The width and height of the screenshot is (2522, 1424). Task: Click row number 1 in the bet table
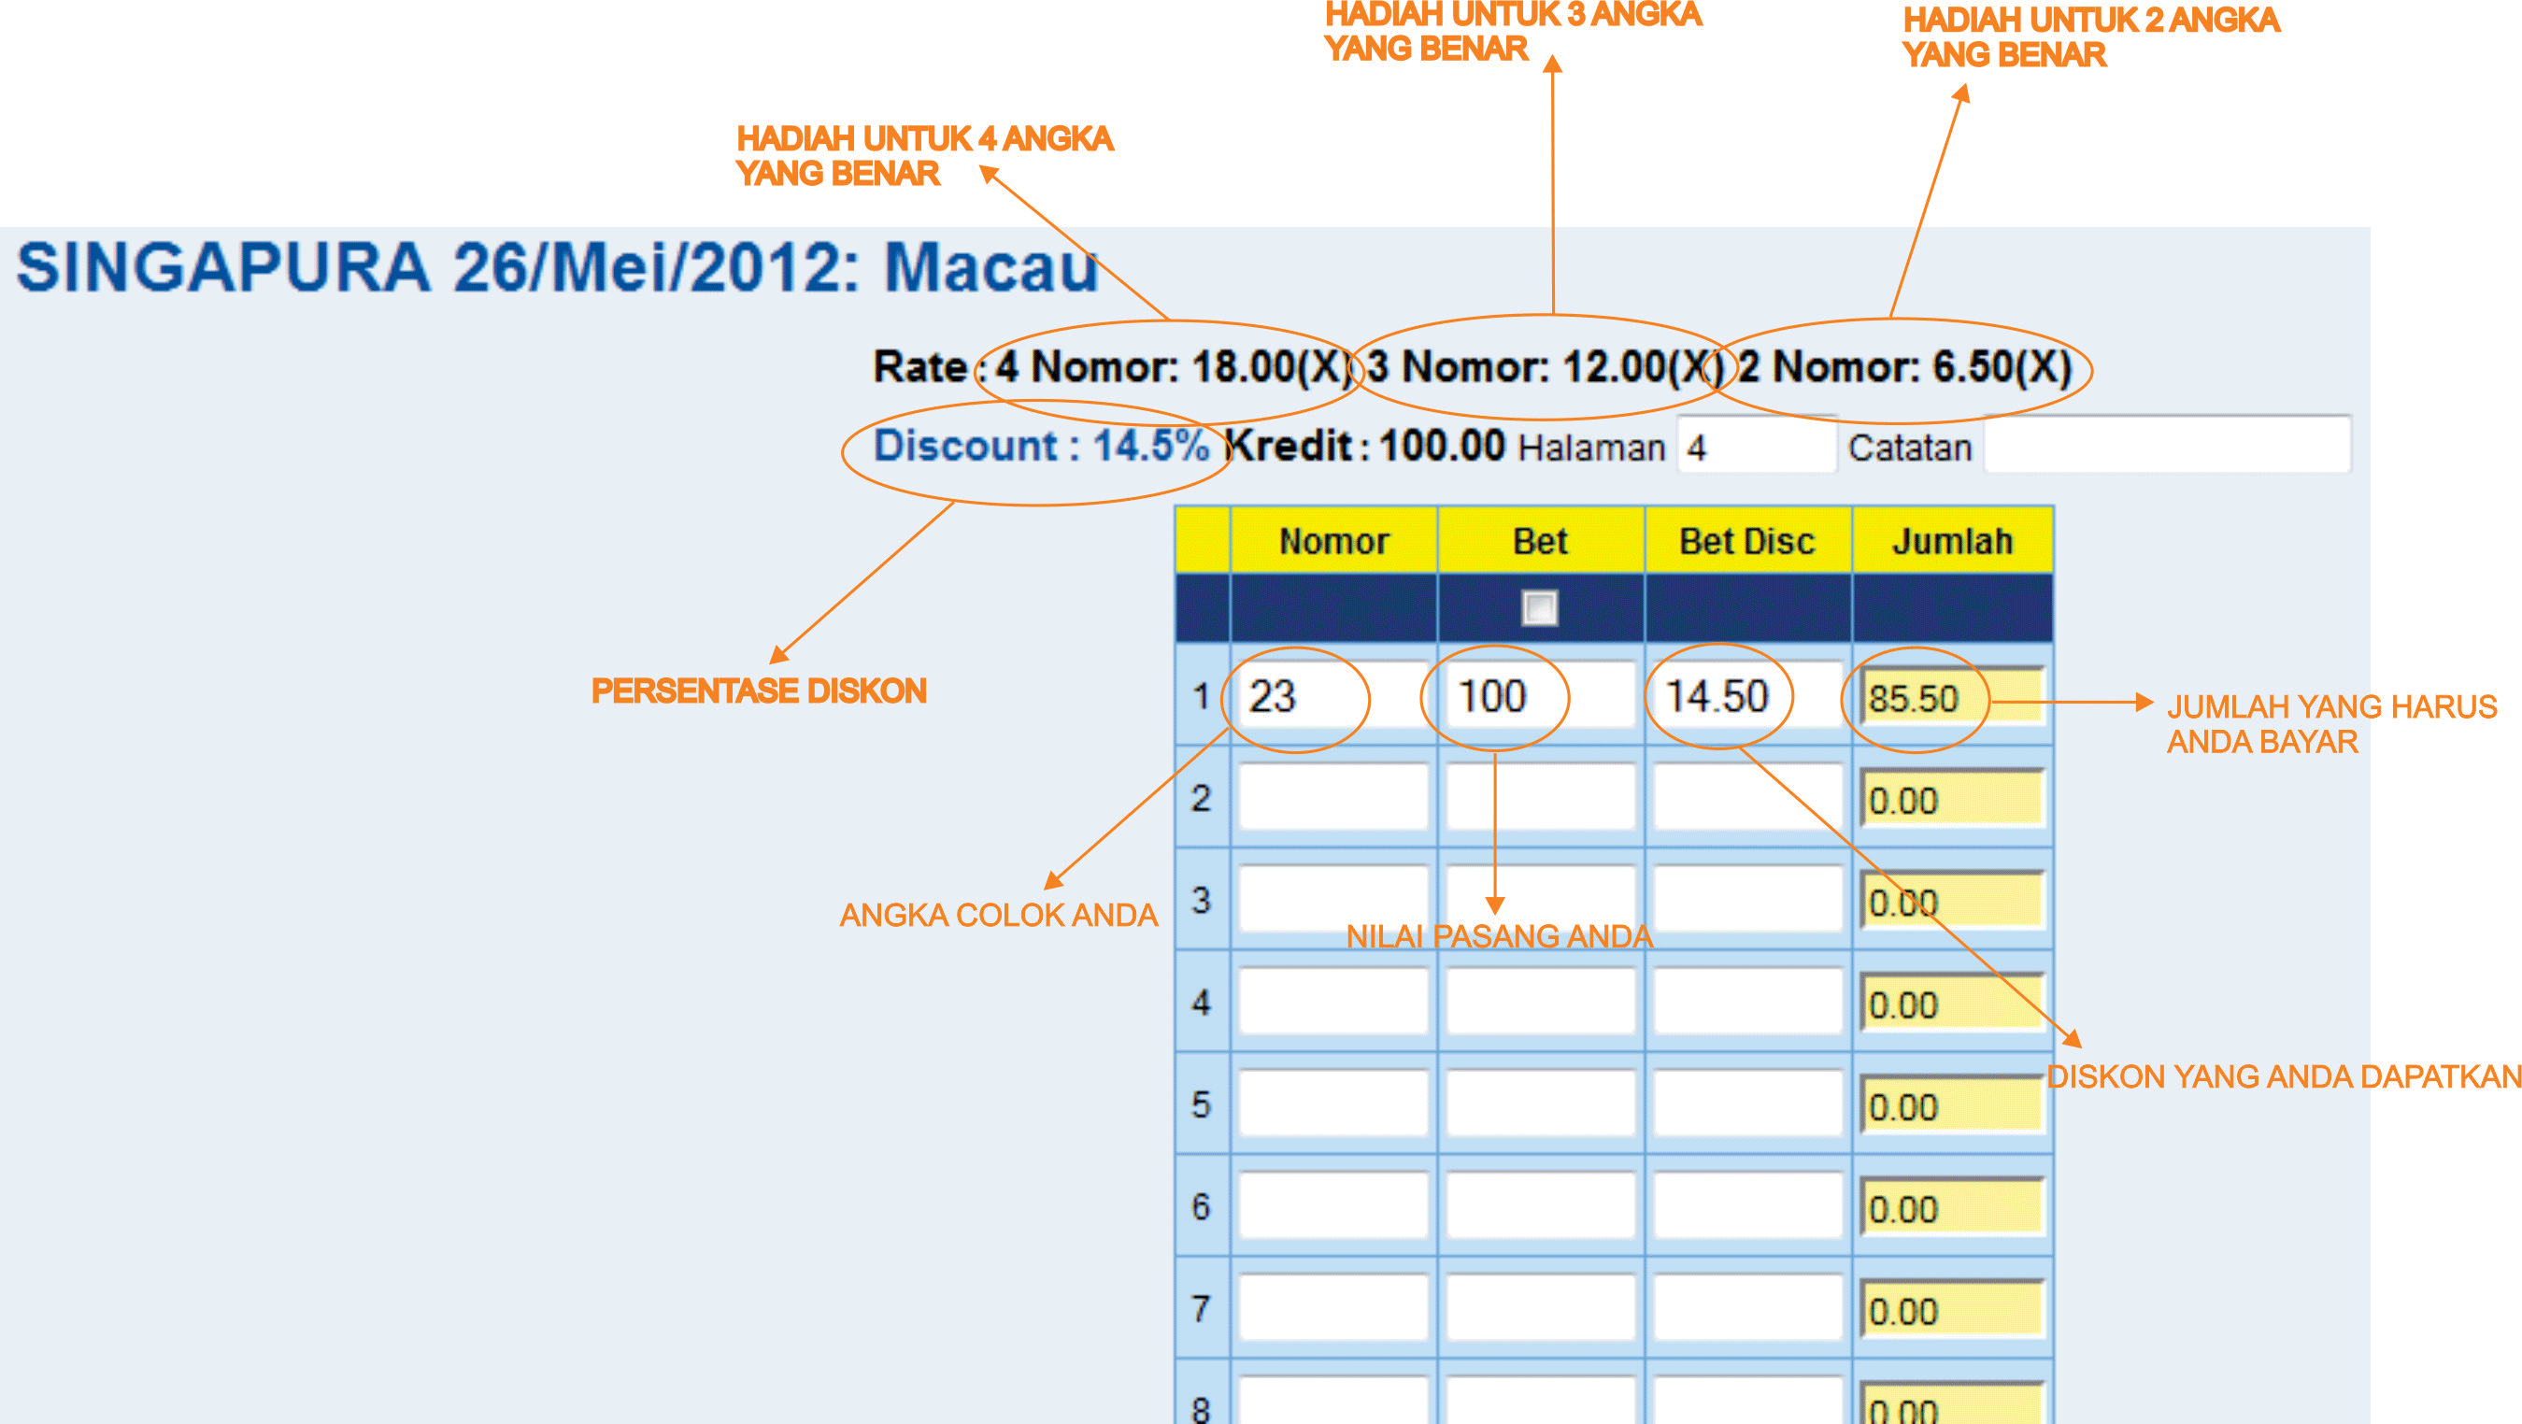(1202, 697)
